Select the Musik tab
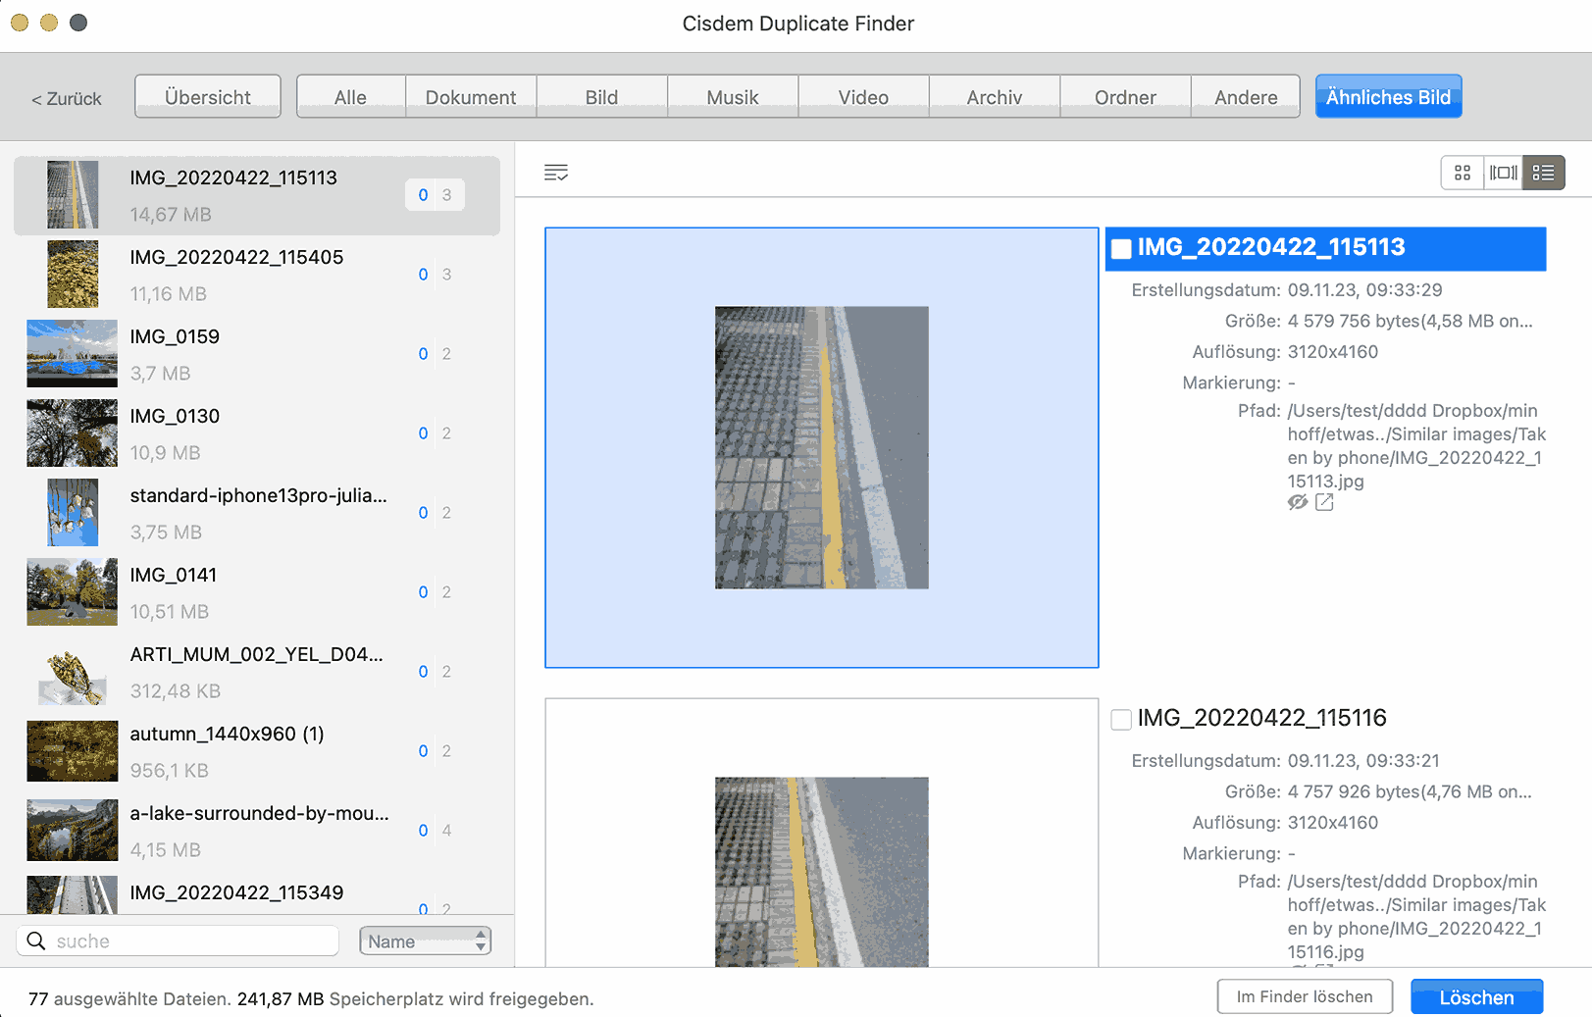 (x=733, y=96)
